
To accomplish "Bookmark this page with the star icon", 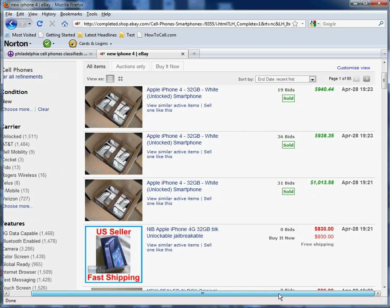I will (295, 24).
